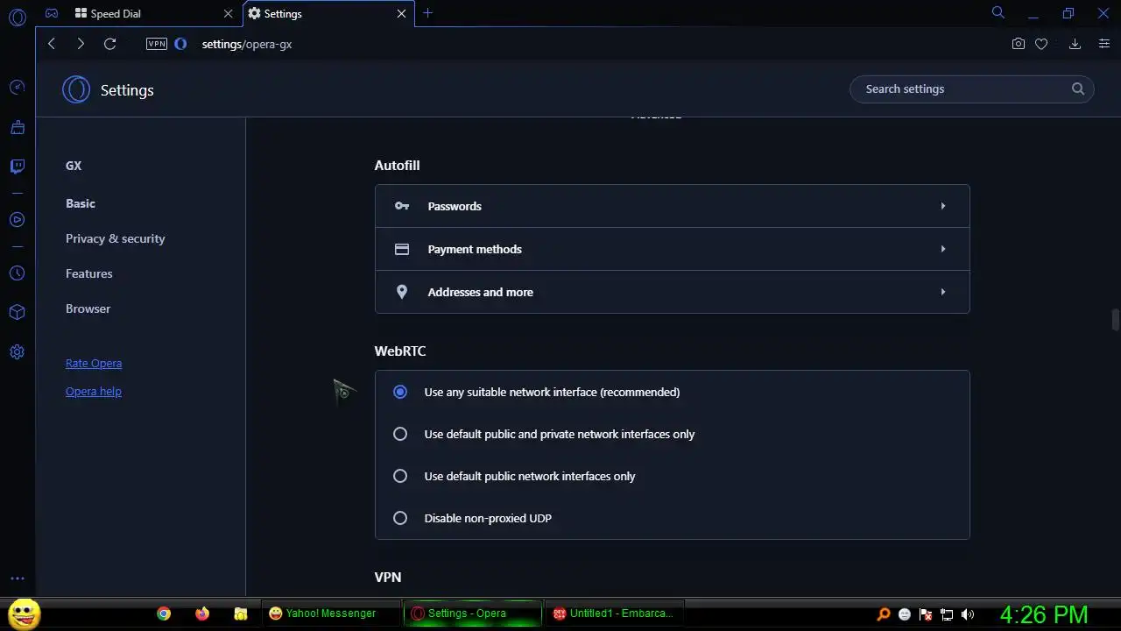Click the 4:26 PM taskbar clock
1121x631 pixels.
pos(1044,613)
